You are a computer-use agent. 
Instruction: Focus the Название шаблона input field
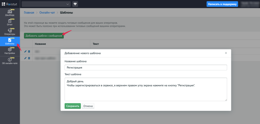(146, 68)
